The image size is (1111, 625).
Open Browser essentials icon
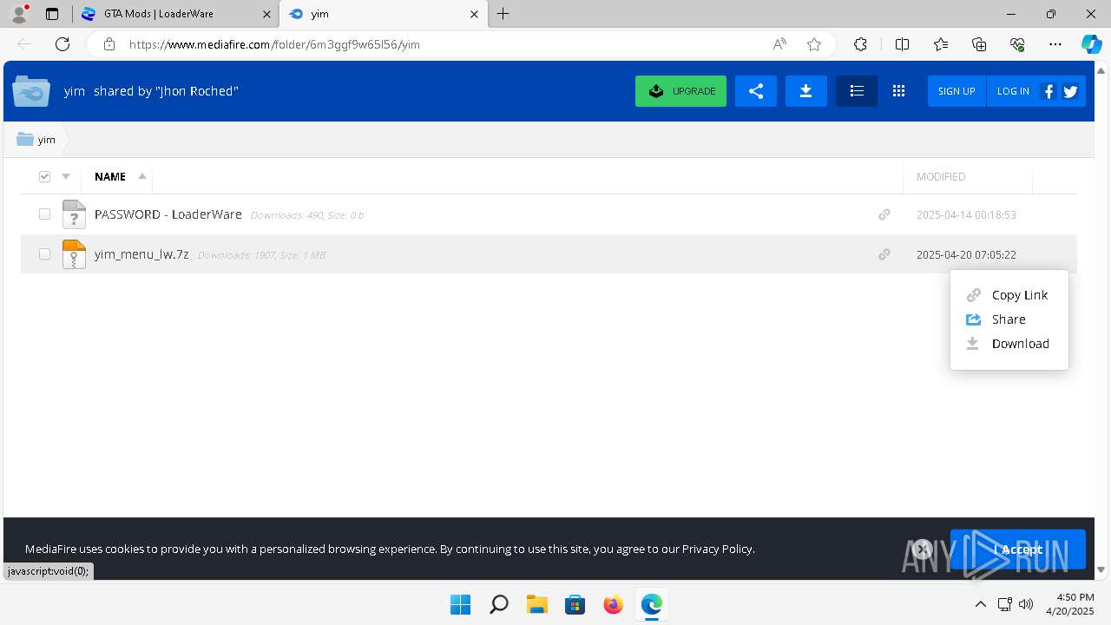click(1017, 44)
